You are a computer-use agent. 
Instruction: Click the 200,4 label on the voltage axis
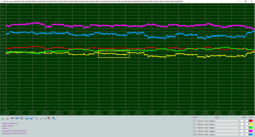3,58
